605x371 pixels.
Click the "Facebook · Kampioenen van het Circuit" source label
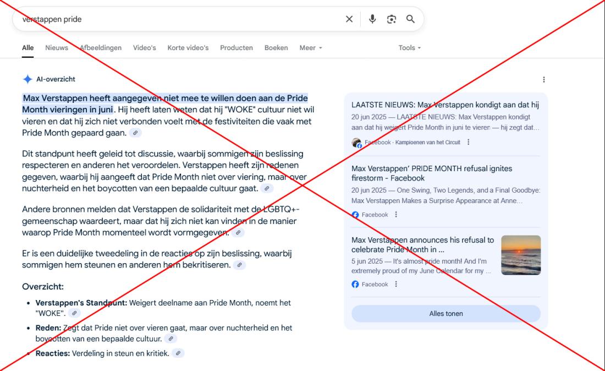(413, 142)
